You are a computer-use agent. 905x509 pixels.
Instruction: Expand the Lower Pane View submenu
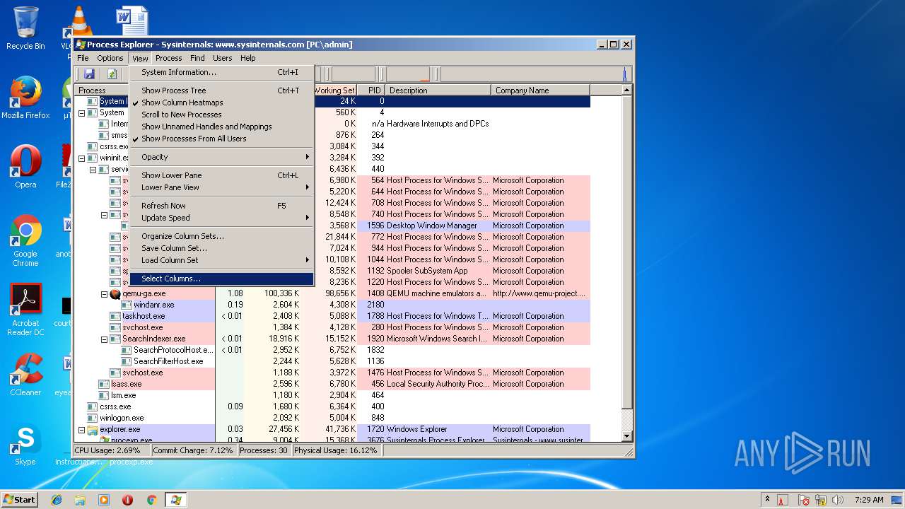point(221,187)
